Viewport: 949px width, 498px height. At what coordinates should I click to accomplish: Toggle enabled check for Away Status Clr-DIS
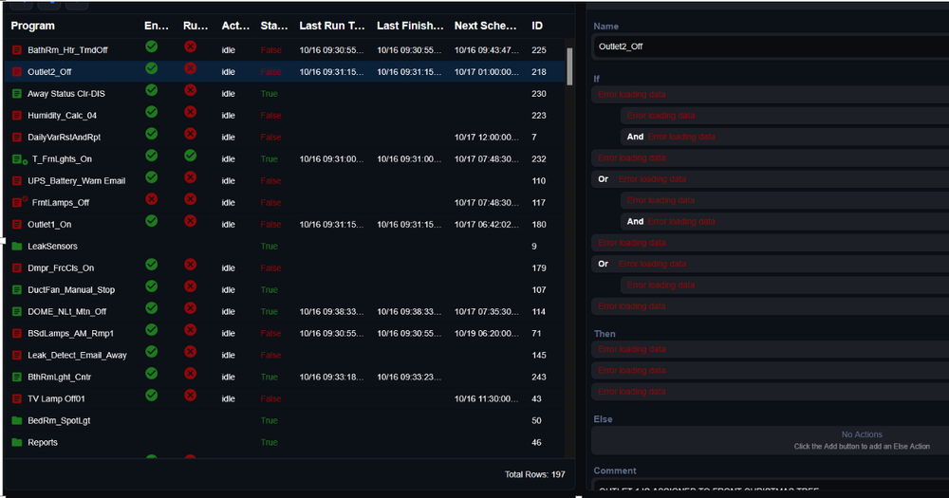[x=151, y=90]
